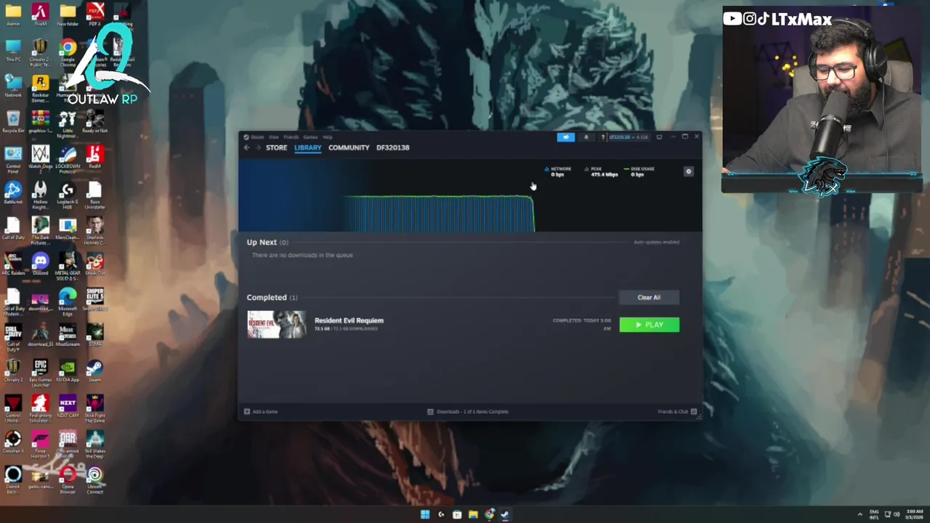Open Chrome from the taskbar
Image resolution: width=930 pixels, height=523 pixels.
click(x=490, y=514)
